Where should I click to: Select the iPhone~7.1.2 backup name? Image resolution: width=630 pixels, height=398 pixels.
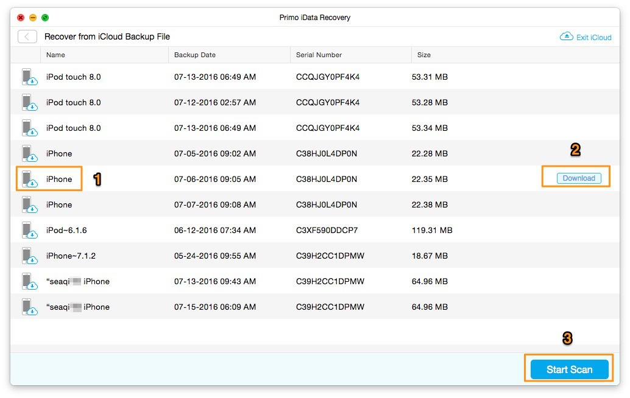pyautogui.click(x=71, y=256)
